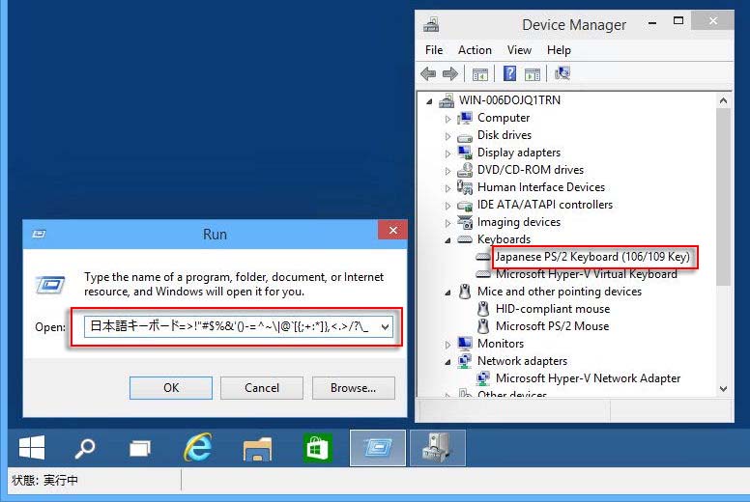The width and height of the screenshot is (750, 502).
Task: Select the Human Interface Devices label
Action: point(541,187)
